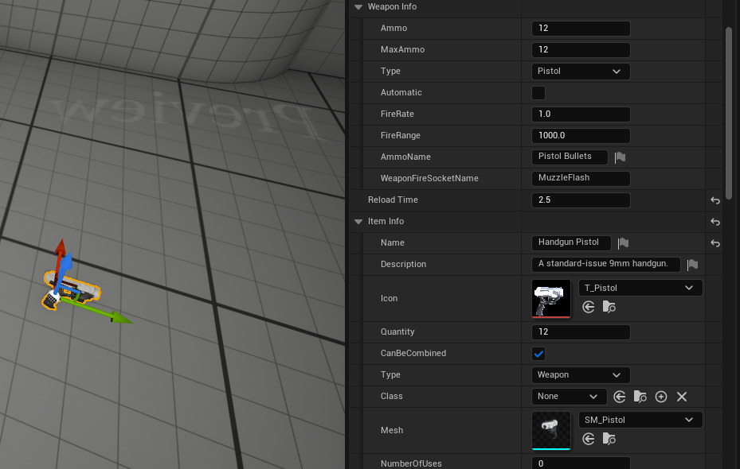
Task: Reset Reload Time to its default value
Action: tap(715, 200)
